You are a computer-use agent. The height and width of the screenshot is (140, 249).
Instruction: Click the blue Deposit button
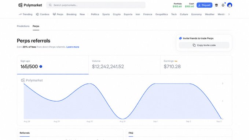tap(204, 5)
